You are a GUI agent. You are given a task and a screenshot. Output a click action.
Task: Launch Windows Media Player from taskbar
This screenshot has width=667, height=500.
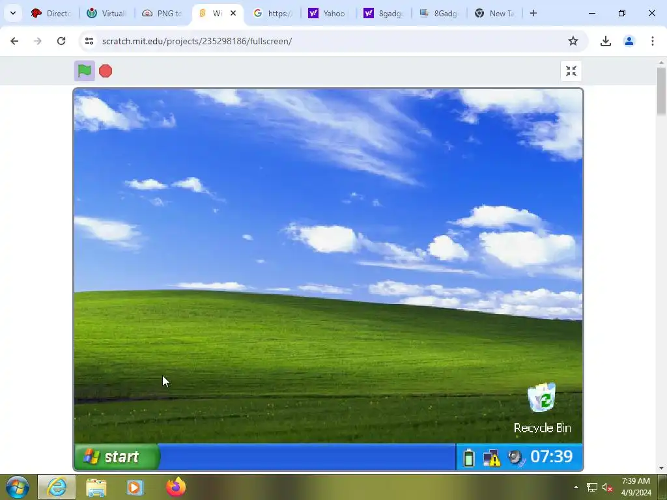pos(135,487)
